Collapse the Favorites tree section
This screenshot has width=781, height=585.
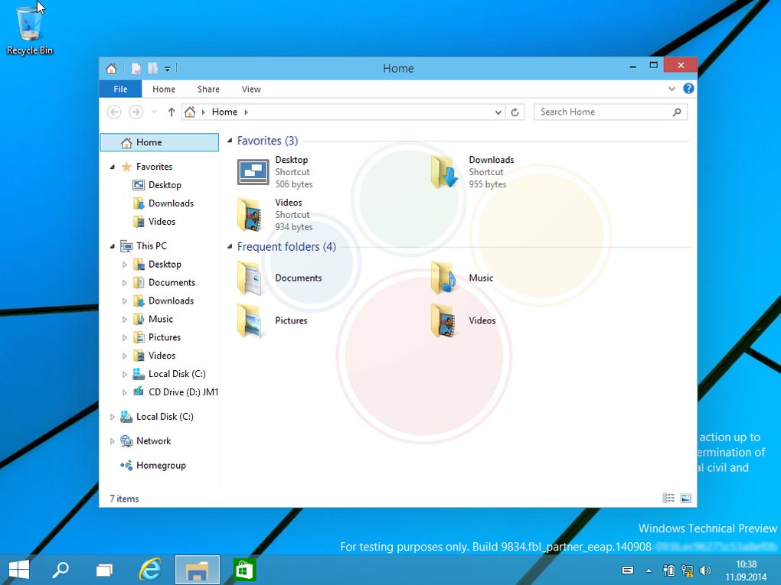[113, 167]
